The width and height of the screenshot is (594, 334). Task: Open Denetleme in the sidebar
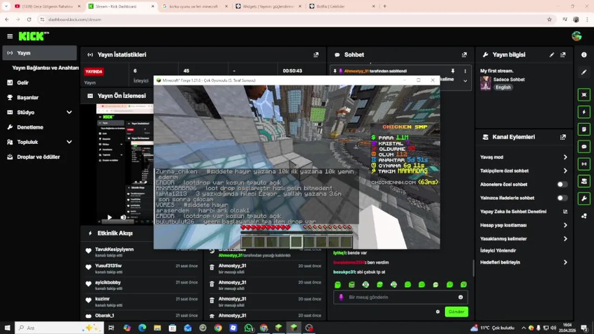coord(39,127)
